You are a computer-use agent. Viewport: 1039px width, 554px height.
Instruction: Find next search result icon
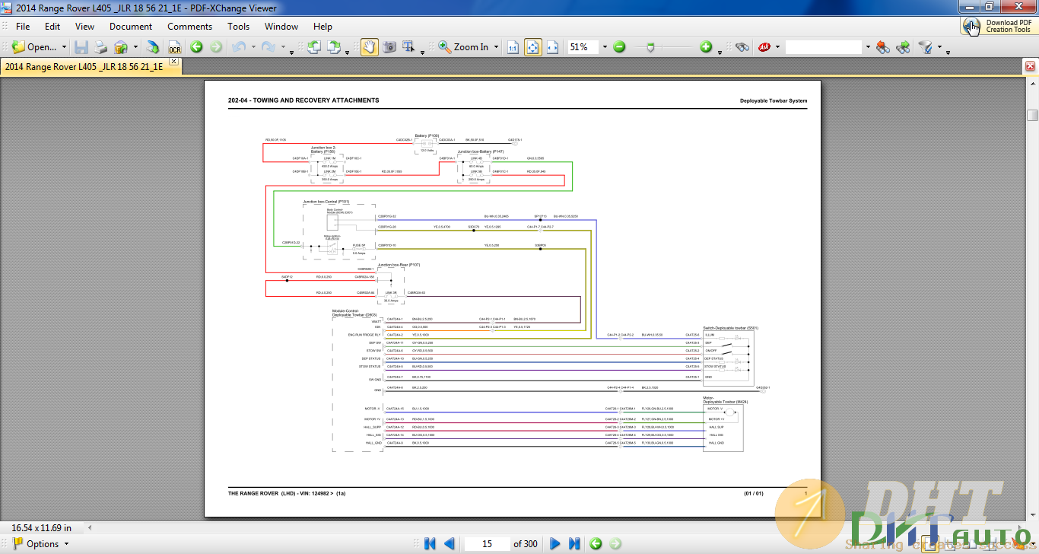point(903,47)
